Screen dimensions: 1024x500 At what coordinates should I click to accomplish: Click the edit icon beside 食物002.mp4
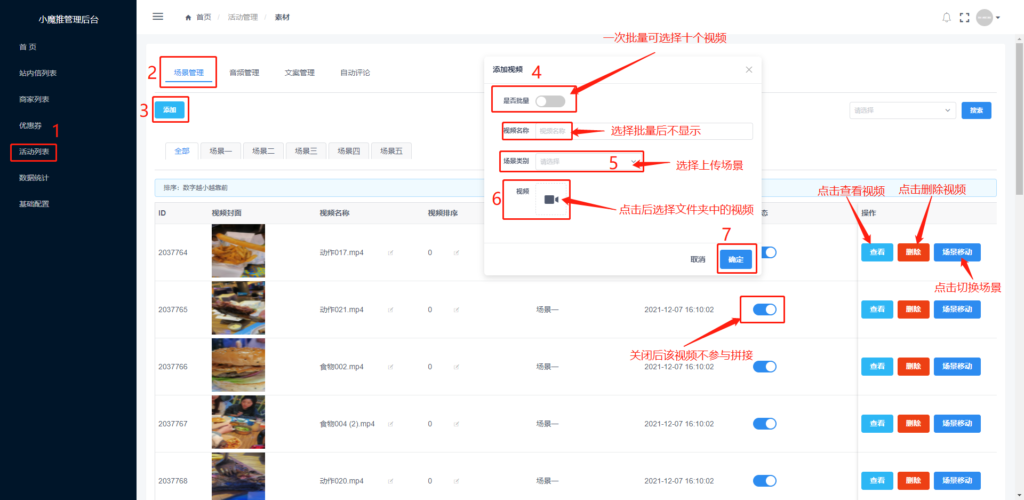click(x=390, y=367)
